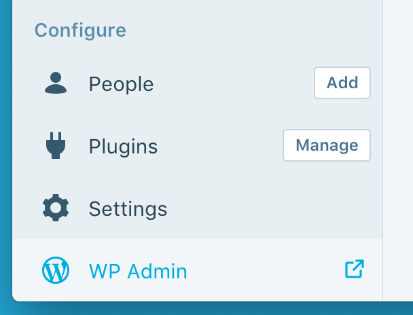Open the People menu item
The image size is (413, 315).
(x=121, y=84)
